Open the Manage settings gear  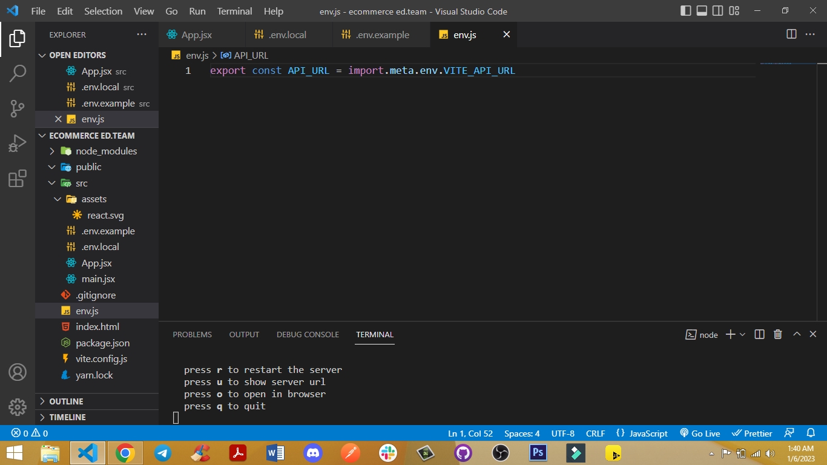[18, 407]
